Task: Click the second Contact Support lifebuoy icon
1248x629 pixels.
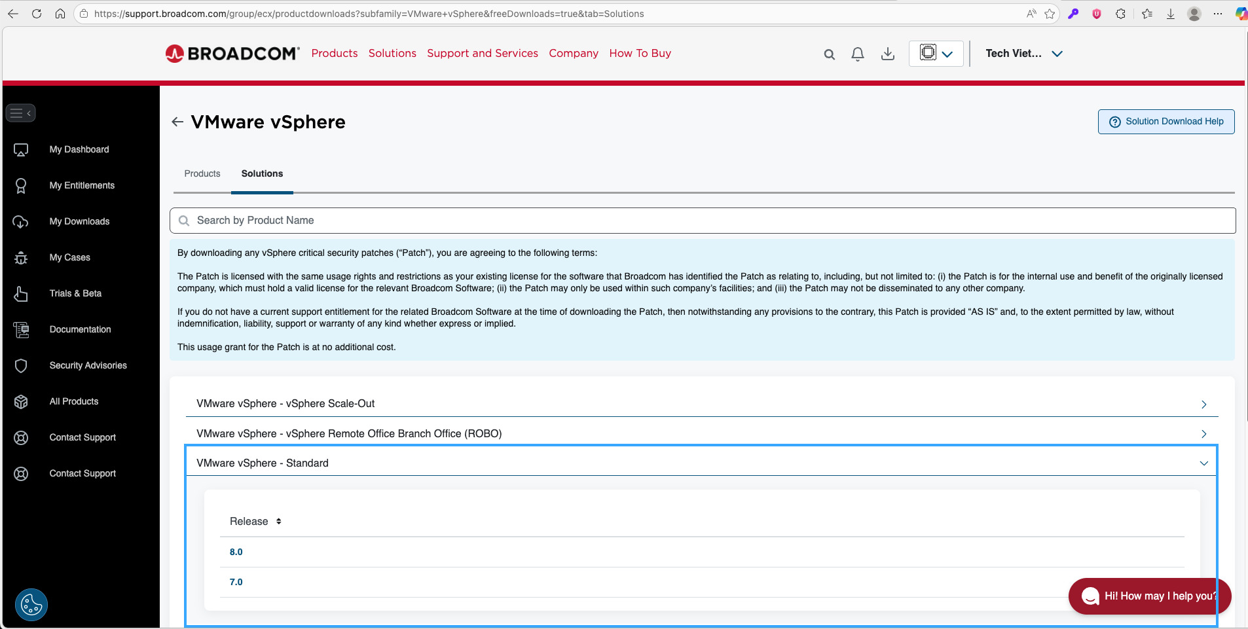Action: tap(21, 474)
